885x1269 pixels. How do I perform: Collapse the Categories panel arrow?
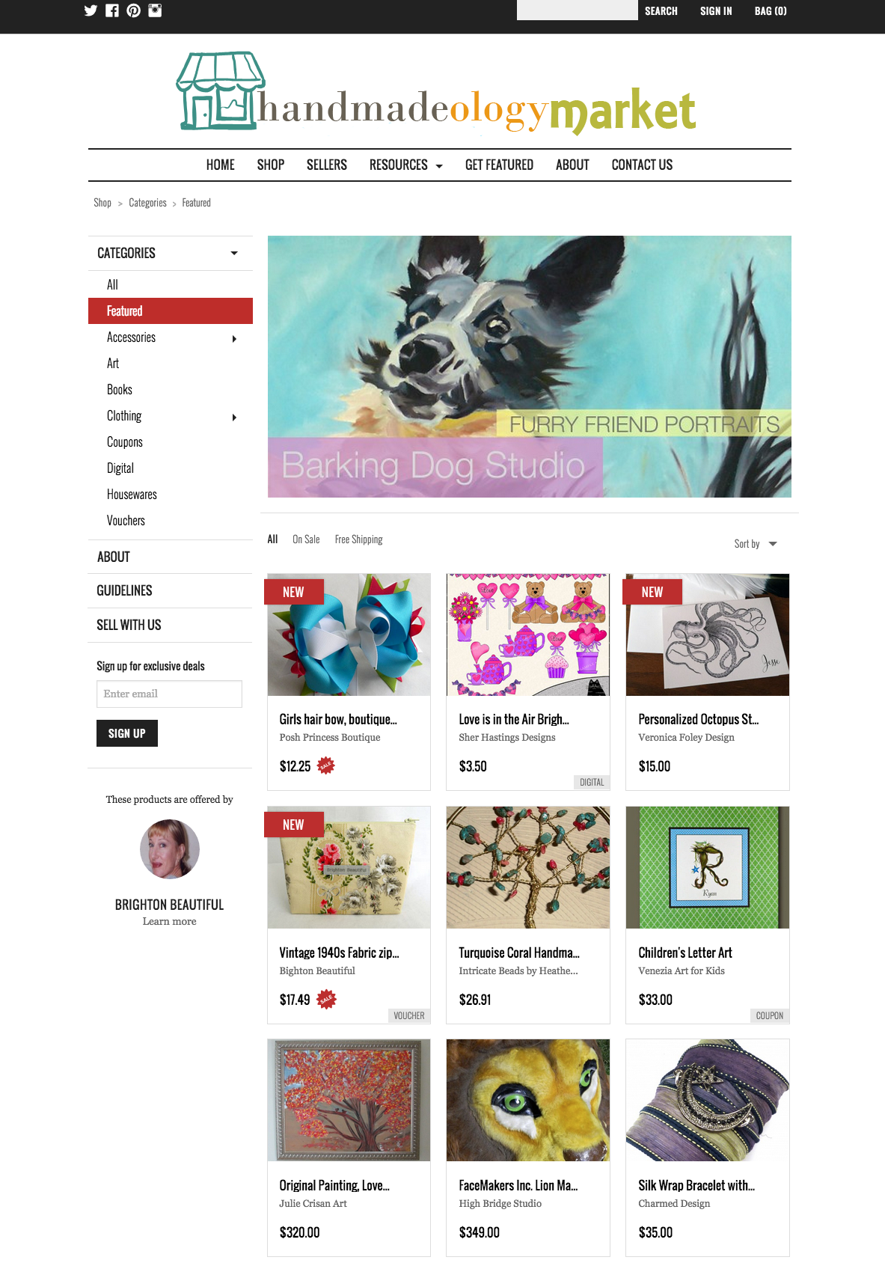234,254
